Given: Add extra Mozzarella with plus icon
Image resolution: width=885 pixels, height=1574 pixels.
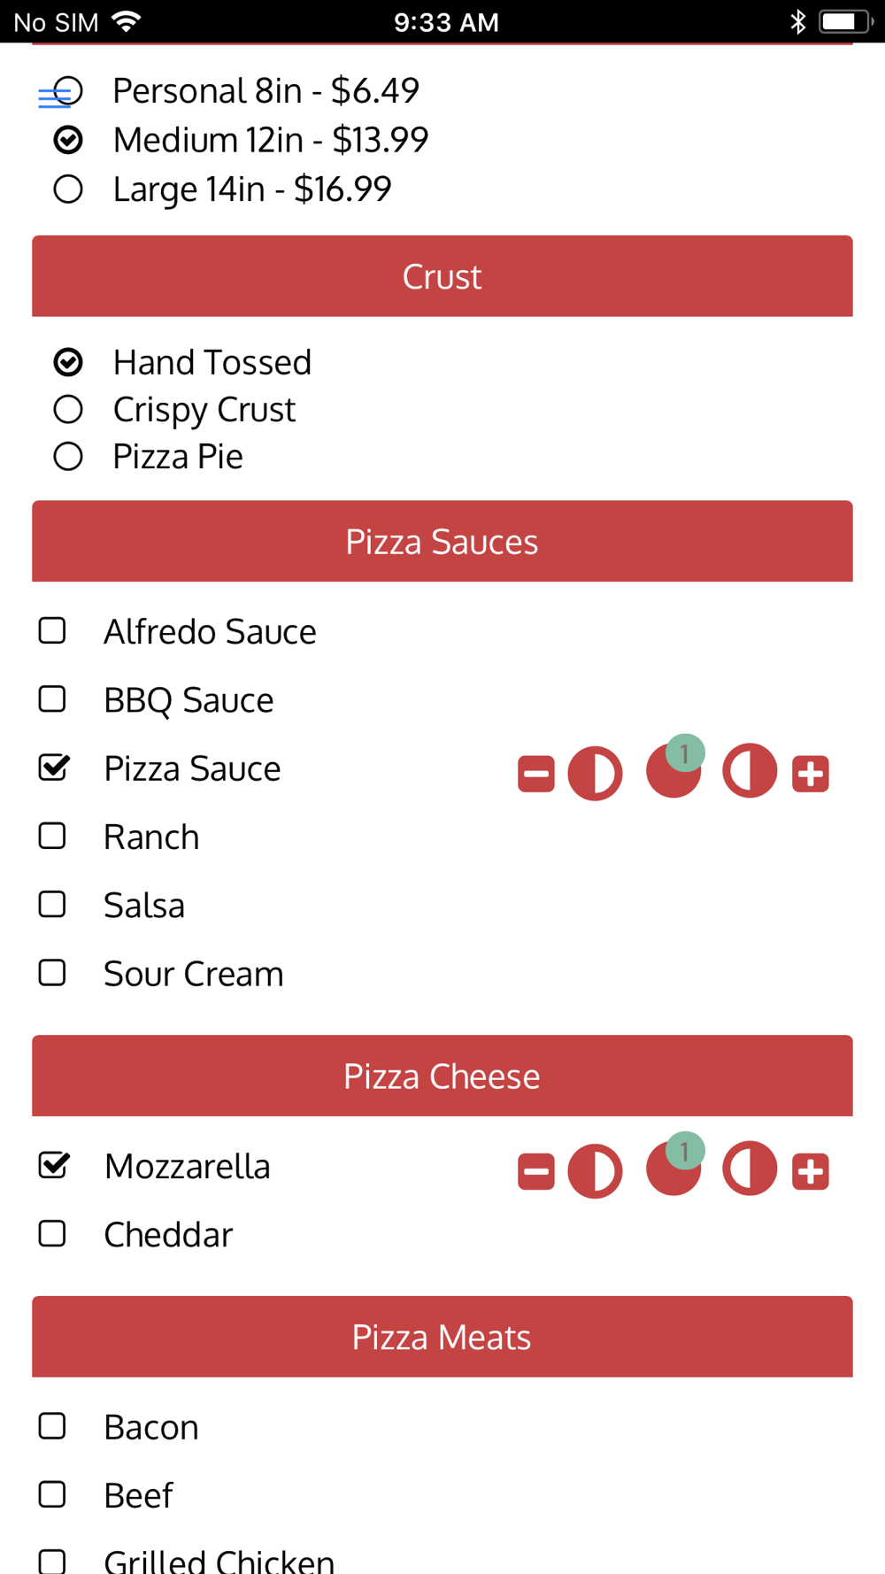Looking at the screenshot, I should tap(810, 1171).
